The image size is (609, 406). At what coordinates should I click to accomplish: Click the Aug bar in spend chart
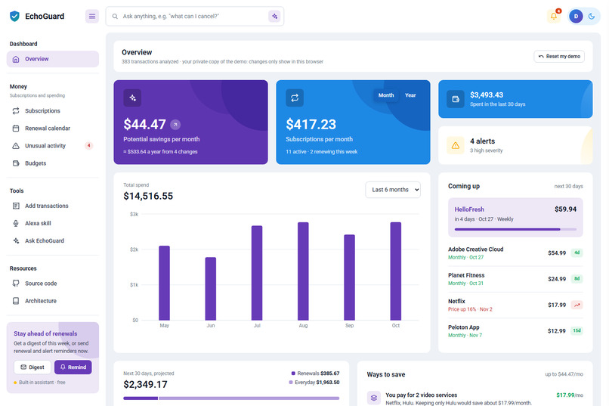pos(303,271)
